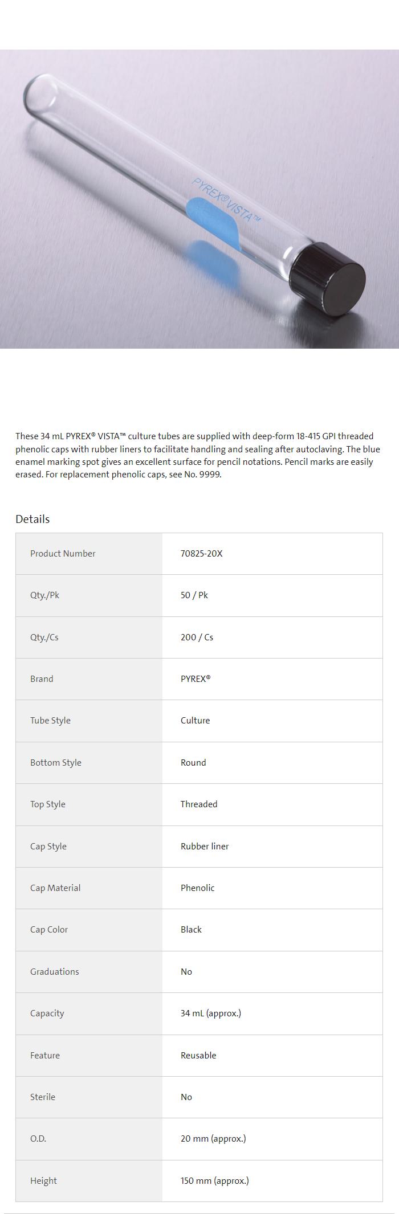Click the Qty./Cs value 200 / Cs
Viewport: 399px width, 1214px height.
(x=197, y=637)
